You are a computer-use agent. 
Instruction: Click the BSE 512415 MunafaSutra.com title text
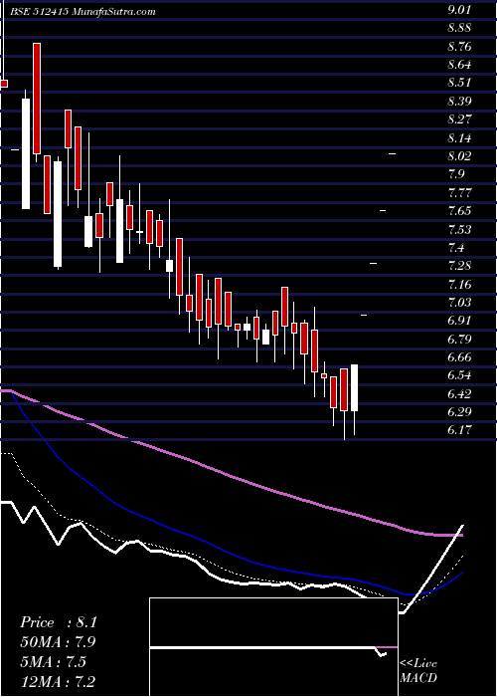pos(83,11)
